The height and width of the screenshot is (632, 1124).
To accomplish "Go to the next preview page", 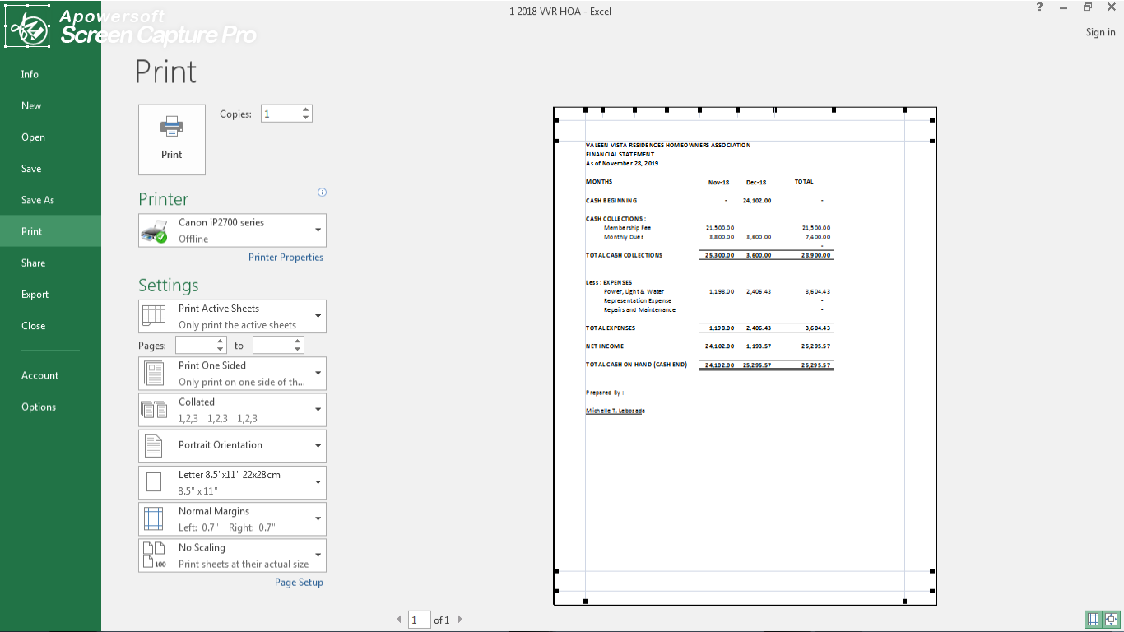I will [x=460, y=620].
